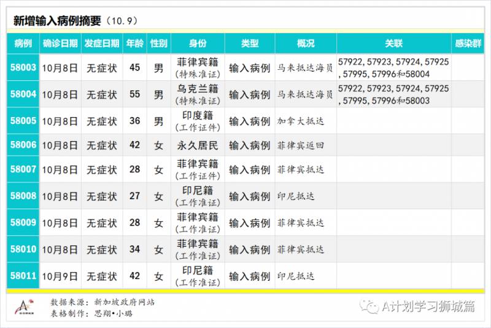Image resolution: width=491 pixels, height=328 pixels.
Task: Click 表格制作: 思翔•小璐 footer text
Action: click(91, 313)
